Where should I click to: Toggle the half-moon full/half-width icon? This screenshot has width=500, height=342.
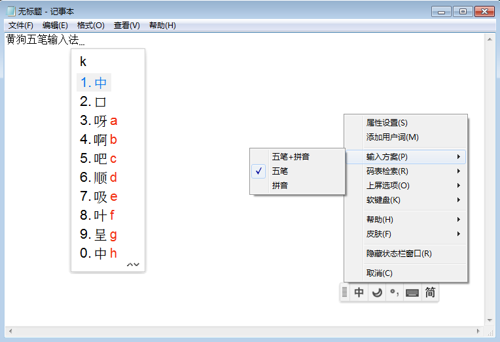click(376, 293)
